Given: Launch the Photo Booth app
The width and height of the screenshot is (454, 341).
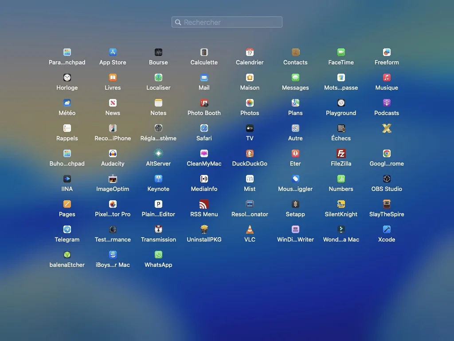Looking at the screenshot, I should pos(204,103).
